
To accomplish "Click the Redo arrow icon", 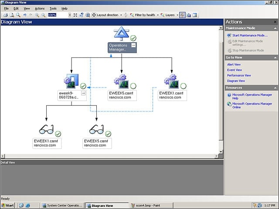I will (x=31, y=15).
